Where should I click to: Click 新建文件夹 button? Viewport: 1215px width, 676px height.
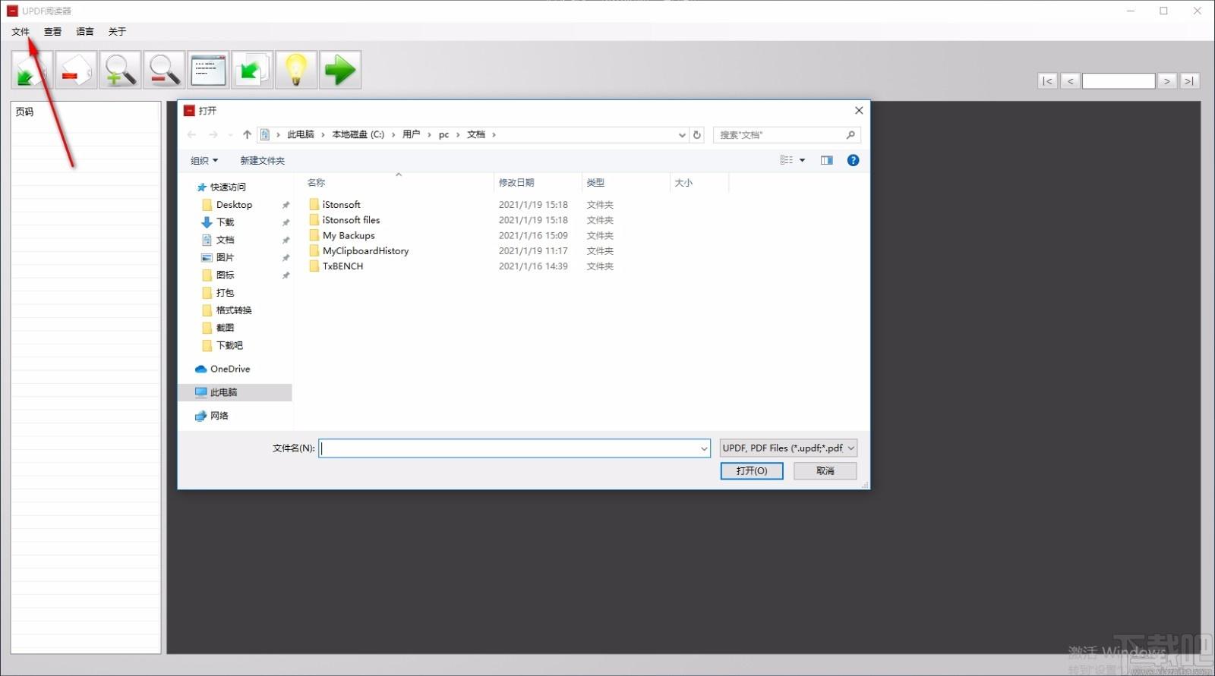coord(263,161)
